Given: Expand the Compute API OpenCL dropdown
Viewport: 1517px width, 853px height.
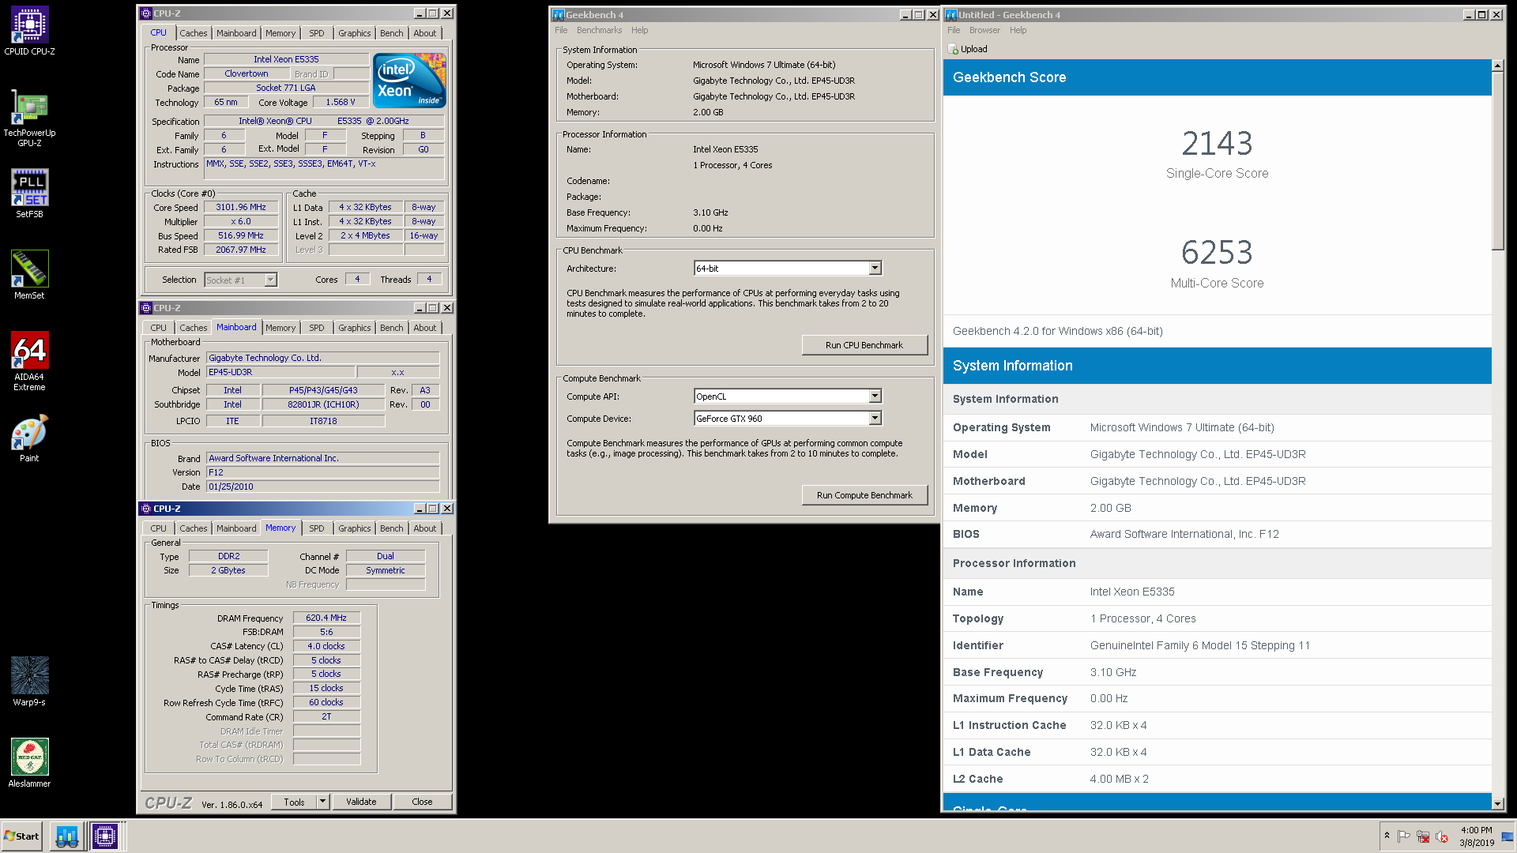Looking at the screenshot, I should 875,396.
